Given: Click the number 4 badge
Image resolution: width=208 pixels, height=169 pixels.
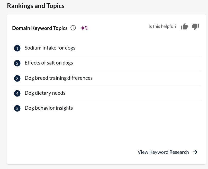Looking at the screenshot, I should tap(17, 93).
